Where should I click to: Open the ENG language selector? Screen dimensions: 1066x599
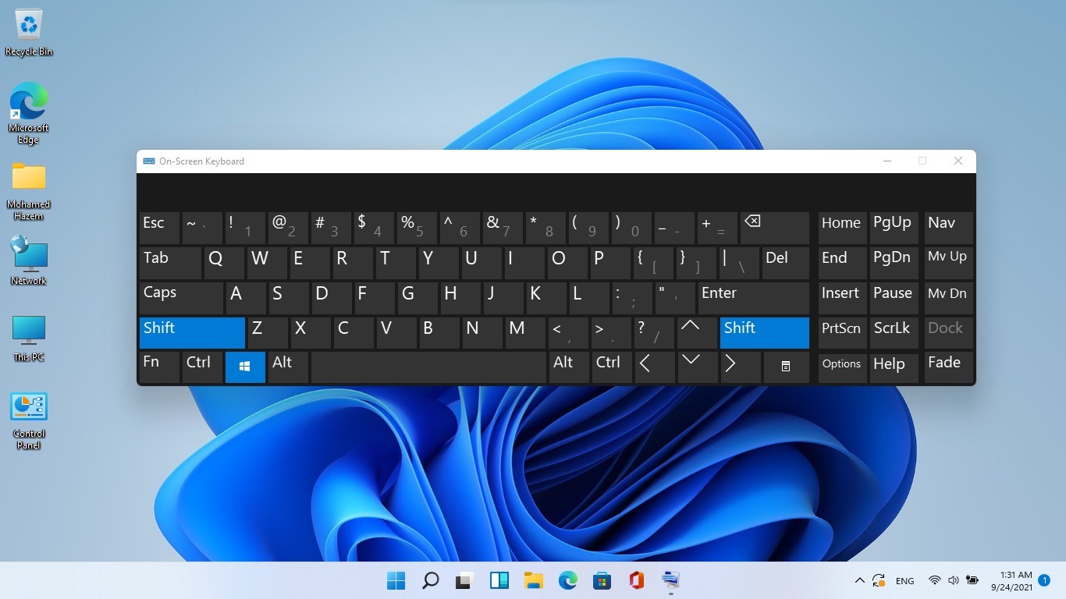904,581
